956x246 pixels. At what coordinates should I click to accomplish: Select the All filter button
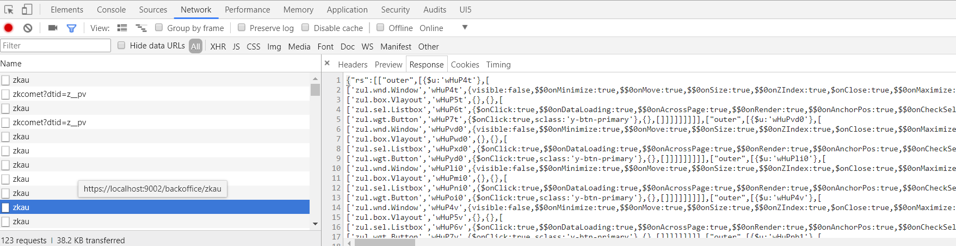[195, 46]
